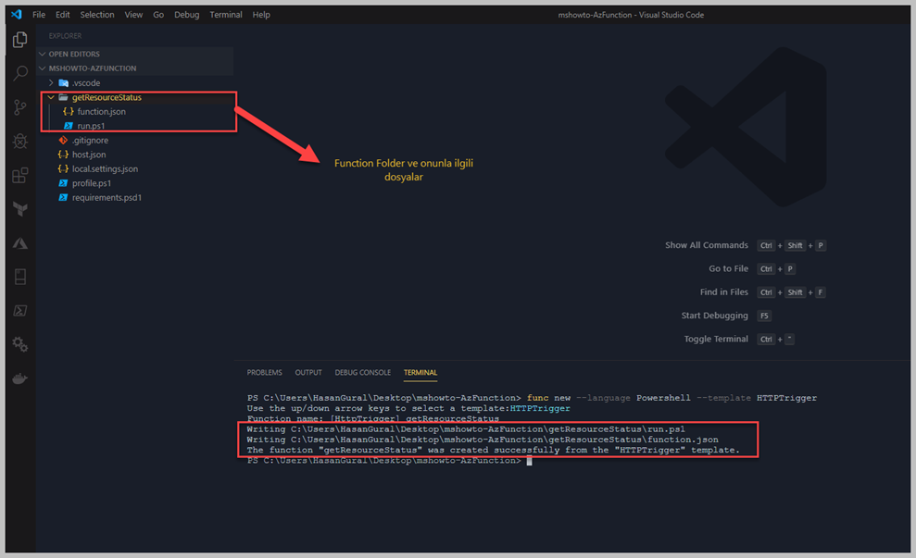Open the Docker view in the activity bar
The width and height of the screenshot is (916, 558).
(19, 378)
